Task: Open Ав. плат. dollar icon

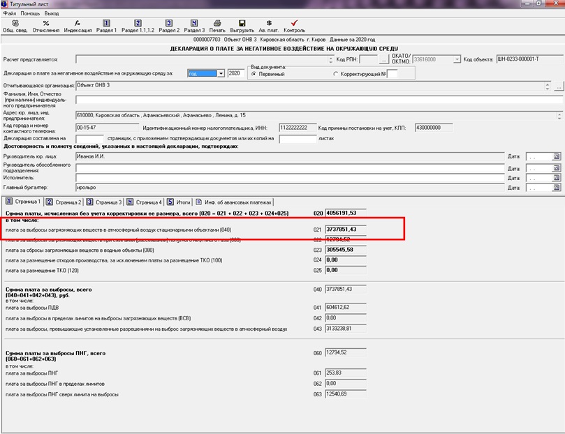Action: pos(268,26)
